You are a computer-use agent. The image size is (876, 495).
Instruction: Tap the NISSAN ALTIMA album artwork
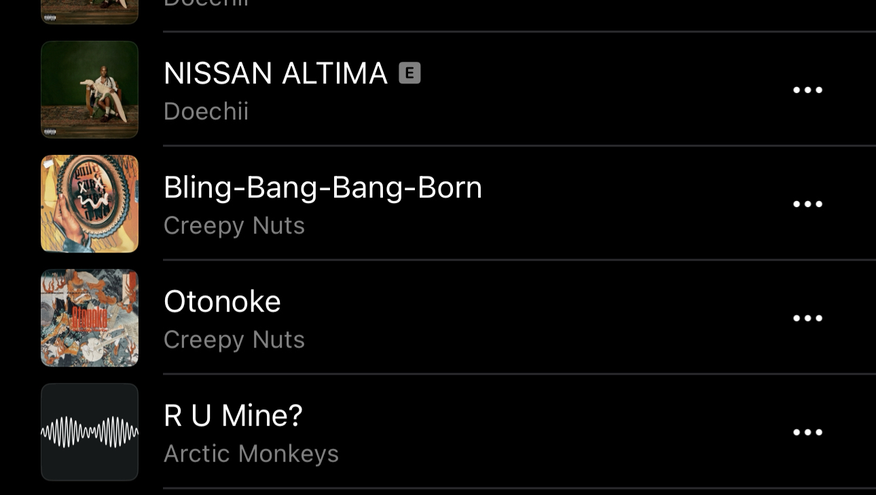pos(90,90)
